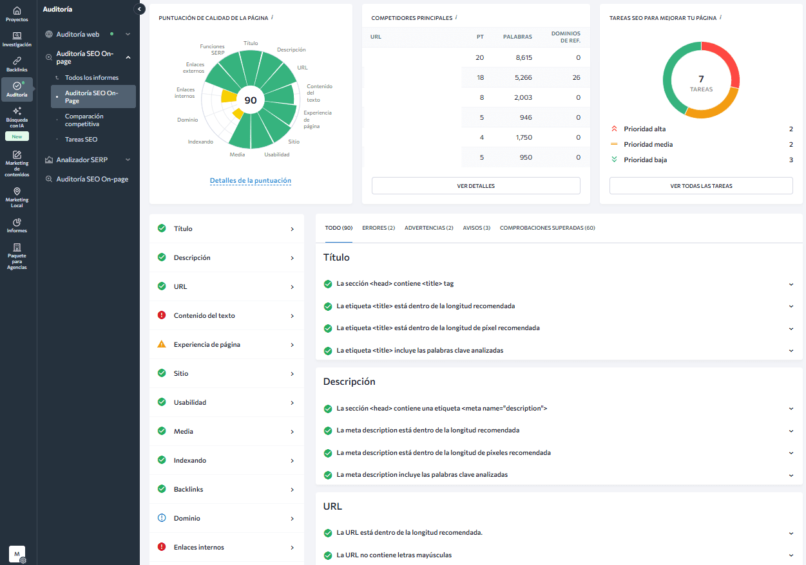Open the Backlinks sidebar icon
Image resolution: width=806 pixels, height=565 pixels.
click(x=17, y=64)
